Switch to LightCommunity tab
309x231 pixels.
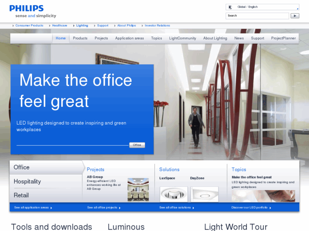pos(182,38)
